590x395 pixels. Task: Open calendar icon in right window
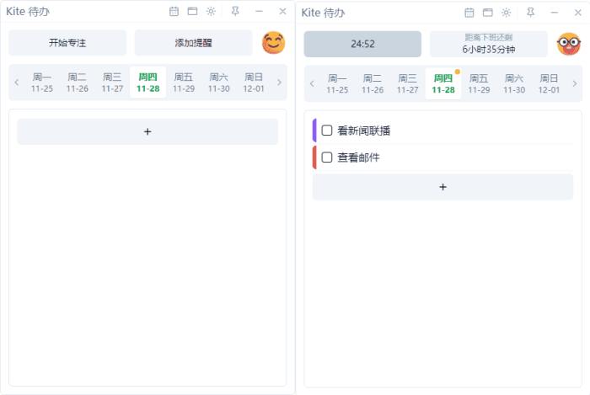pyautogui.click(x=469, y=13)
